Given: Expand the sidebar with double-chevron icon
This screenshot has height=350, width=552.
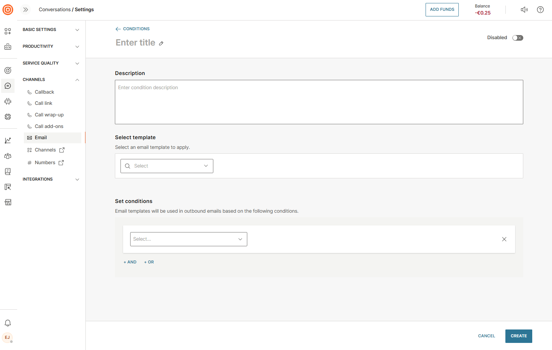Looking at the screenshot, I should tap(26, 10).
